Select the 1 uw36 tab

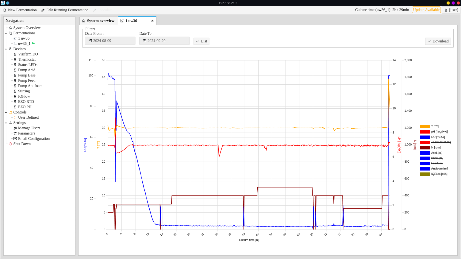click(131, 21)
